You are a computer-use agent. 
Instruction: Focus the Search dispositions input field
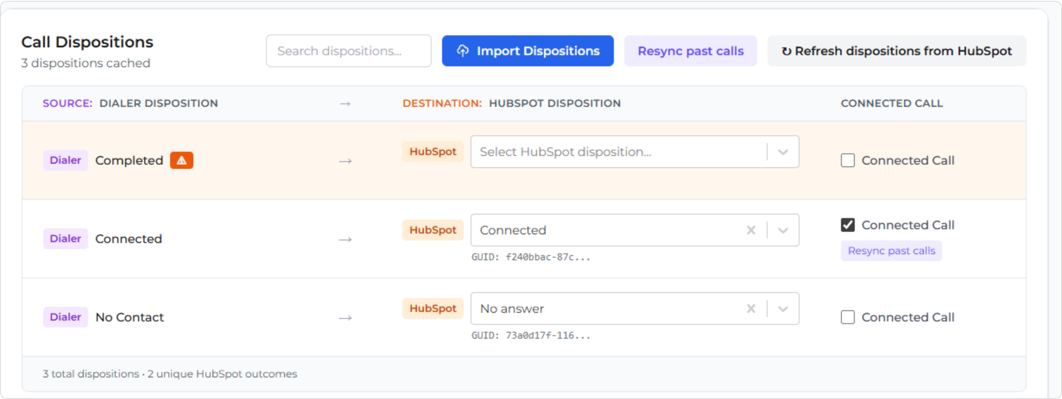[348, 51]
